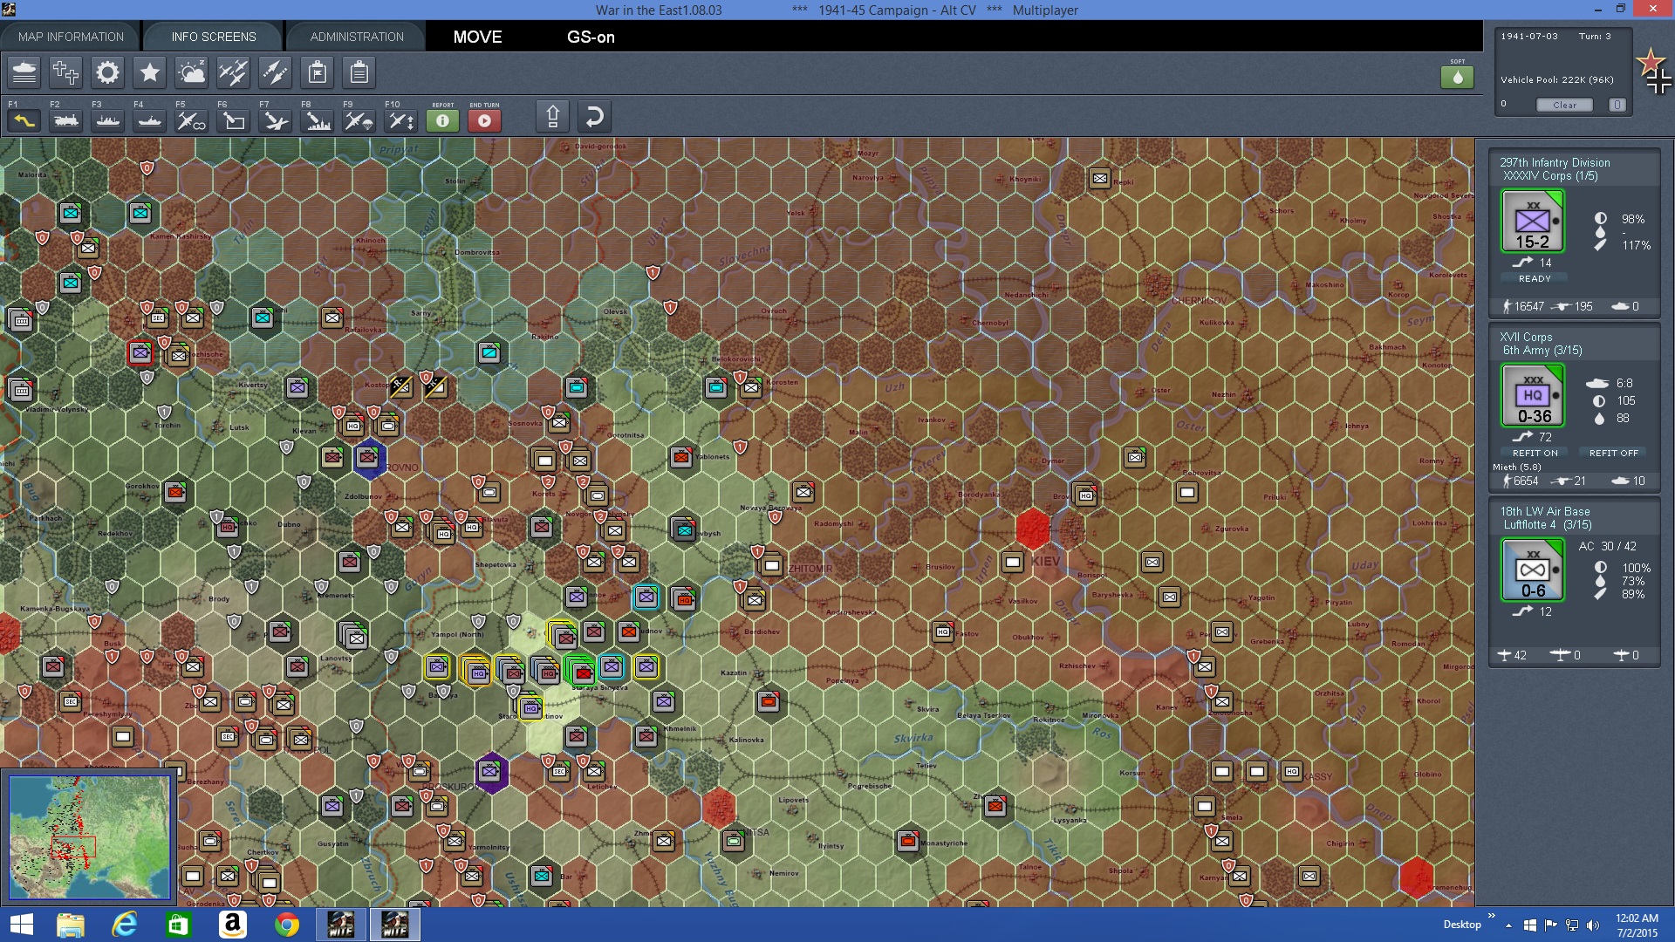The width and height of the screenshot is (1675, 942).
Task: Select F8 bomb city mode
Action: (318, 120)
